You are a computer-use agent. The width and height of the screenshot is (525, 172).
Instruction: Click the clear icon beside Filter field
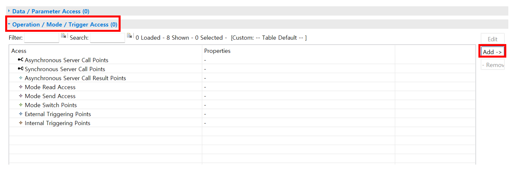[x=63, y=36]
